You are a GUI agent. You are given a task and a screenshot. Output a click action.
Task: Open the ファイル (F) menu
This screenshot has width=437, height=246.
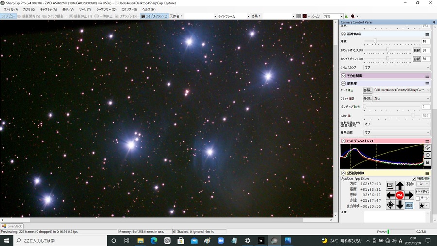click(x=11, y=10)
